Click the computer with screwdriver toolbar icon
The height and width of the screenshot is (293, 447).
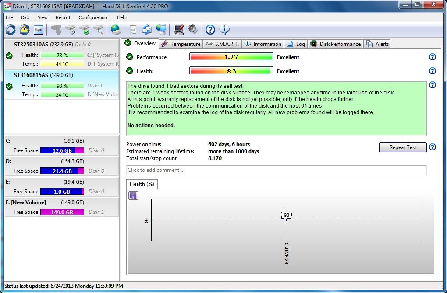(179, 30)
